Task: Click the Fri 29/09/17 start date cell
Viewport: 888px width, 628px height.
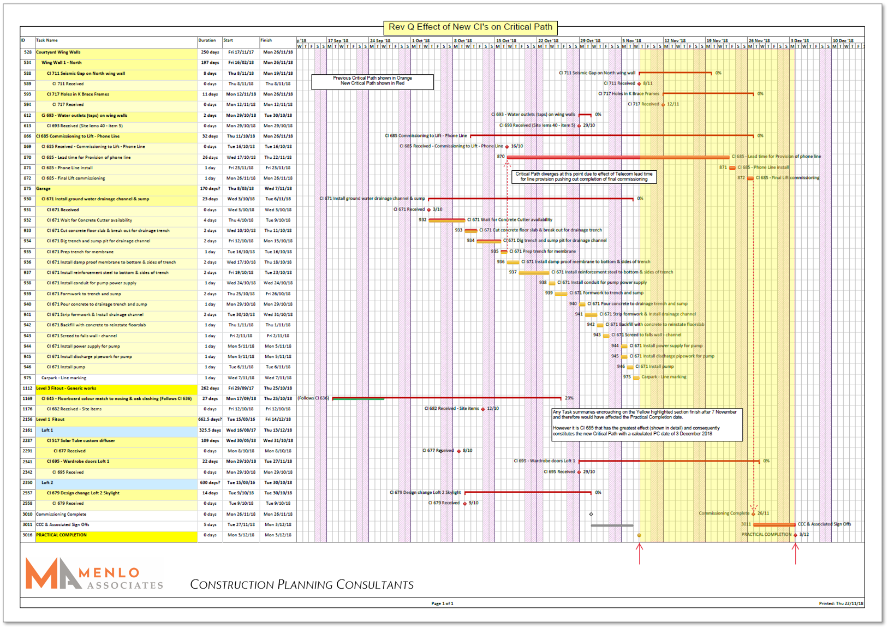Action: pyautogui.click(x=241, y=388)
